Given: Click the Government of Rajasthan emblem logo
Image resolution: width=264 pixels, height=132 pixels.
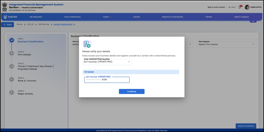Looking at the screenshot, I should (x=5, y=7).
